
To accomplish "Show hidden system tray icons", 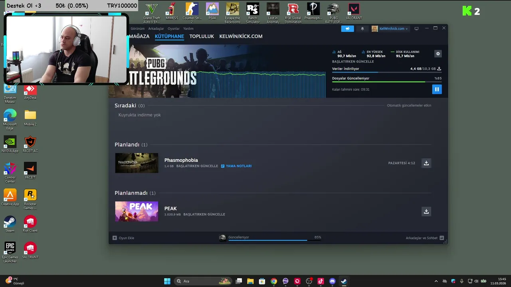I will (x=436, y=281).
